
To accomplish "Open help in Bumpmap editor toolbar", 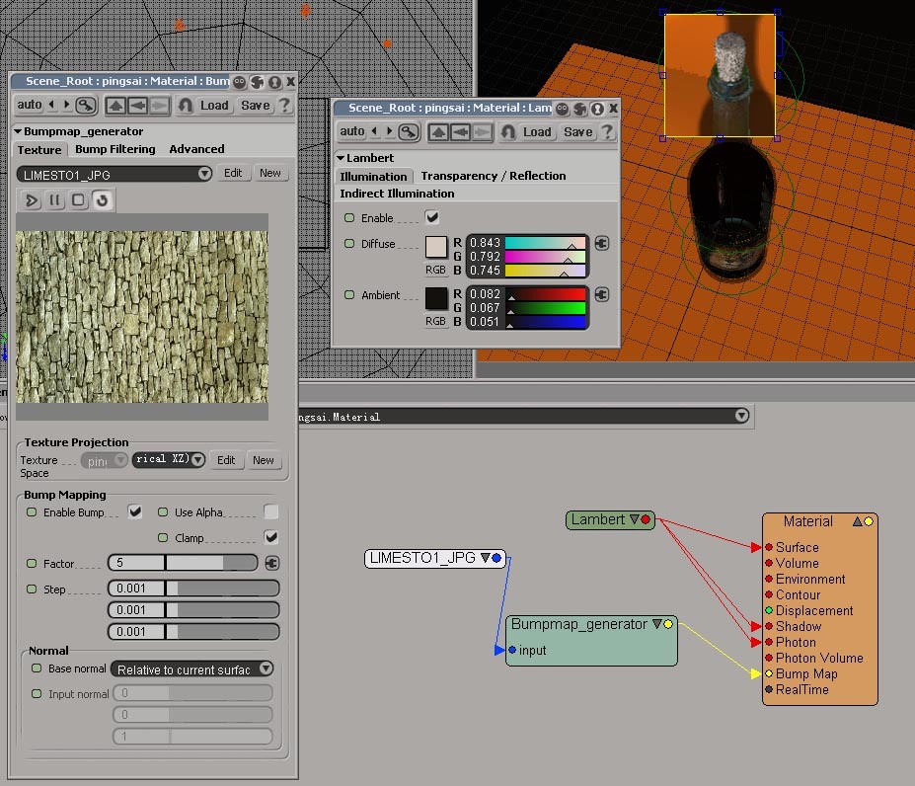I will pyautogui.click(x=284, y=105).
